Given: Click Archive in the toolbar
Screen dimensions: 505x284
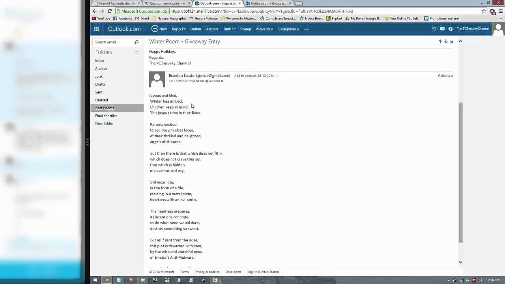Looking at the screenshot, I should click(212, 29).
